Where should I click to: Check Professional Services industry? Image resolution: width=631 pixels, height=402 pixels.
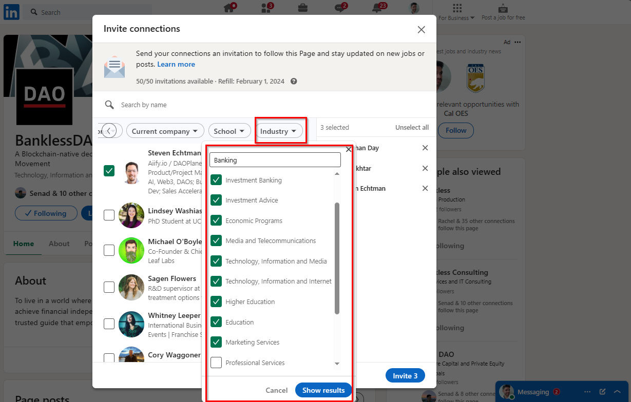(x=216, y=363)
